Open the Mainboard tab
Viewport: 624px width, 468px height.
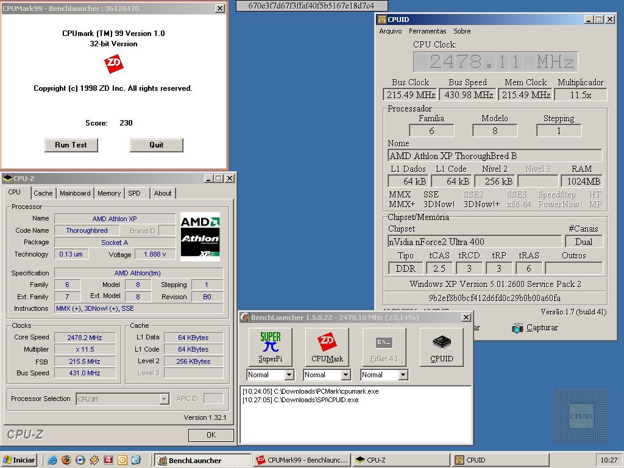click(75, 193)
